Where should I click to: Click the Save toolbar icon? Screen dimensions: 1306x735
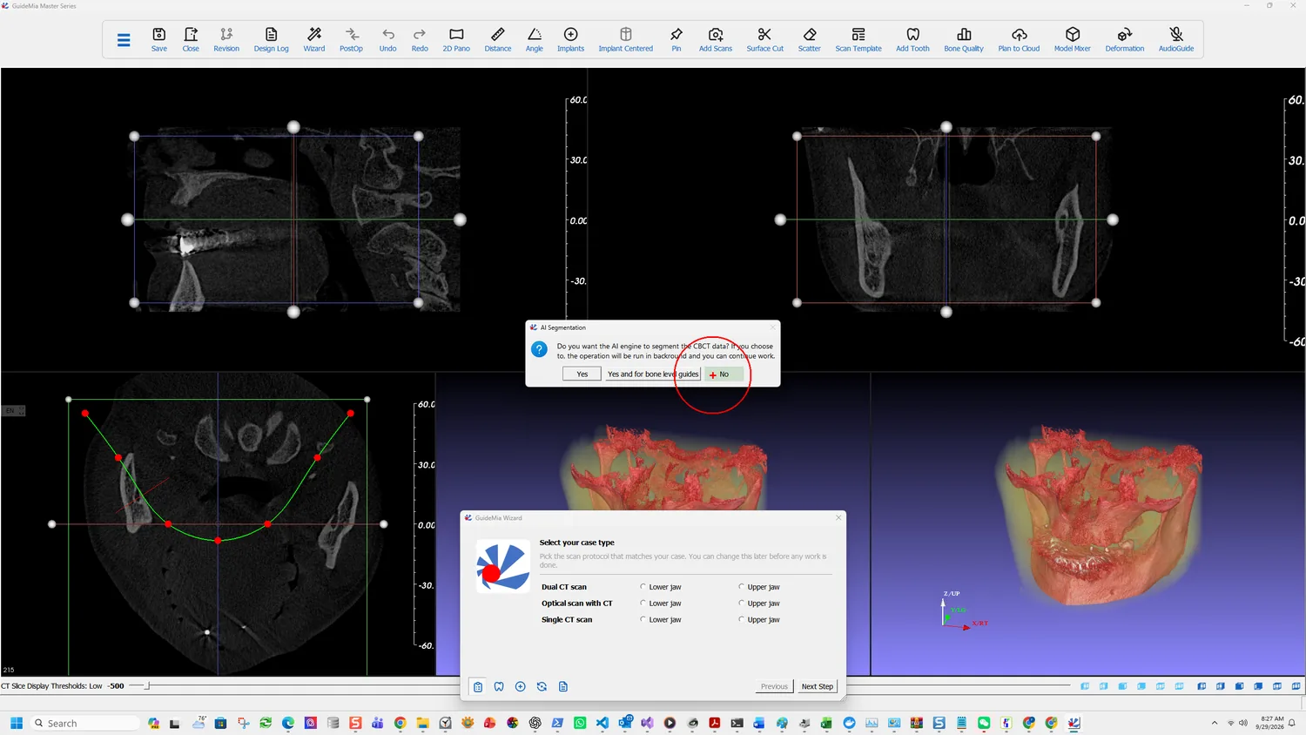(159, 40)
